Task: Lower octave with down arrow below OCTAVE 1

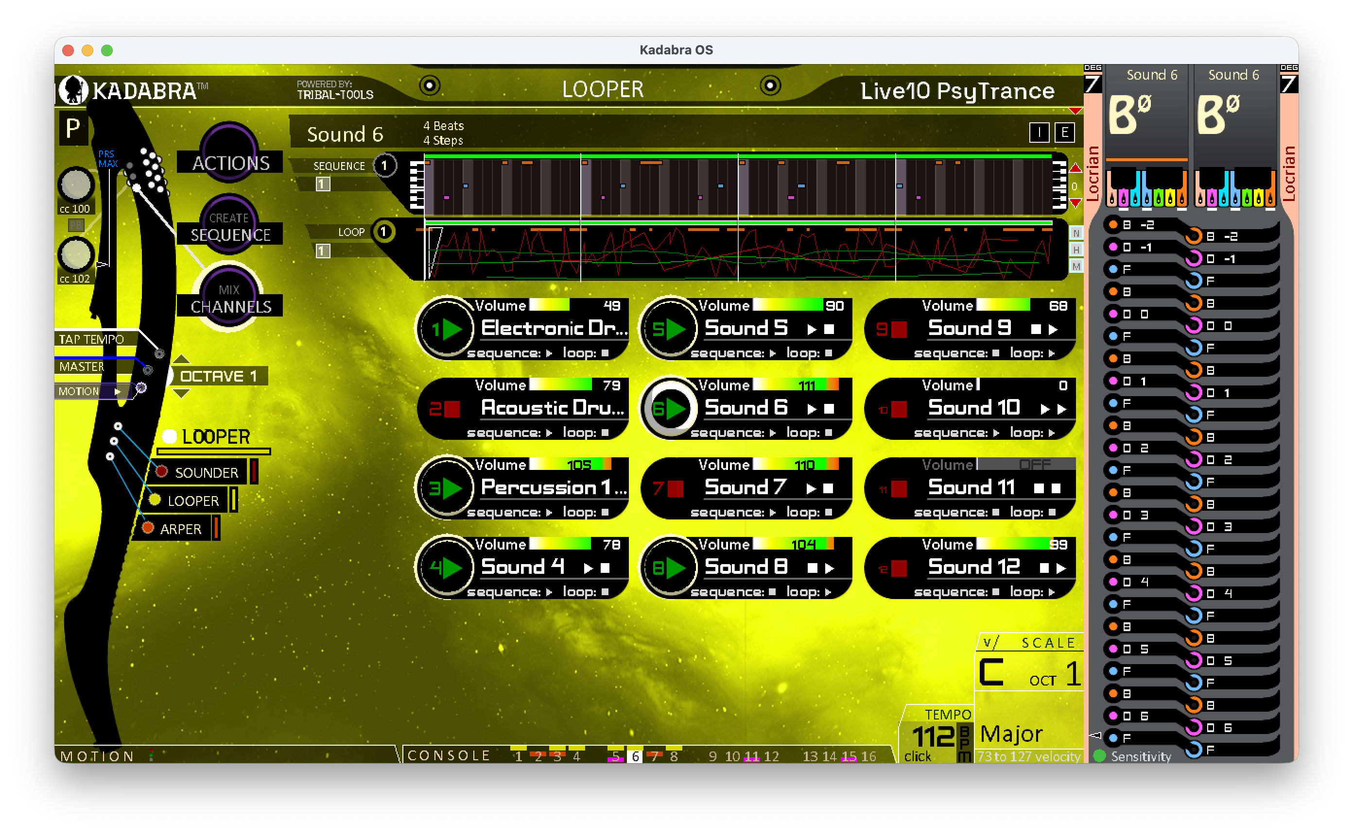Action: point(181,393)
